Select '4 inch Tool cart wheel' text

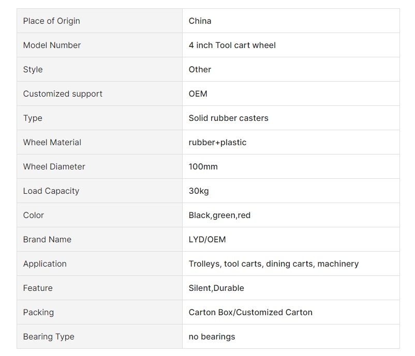(232, 45)
